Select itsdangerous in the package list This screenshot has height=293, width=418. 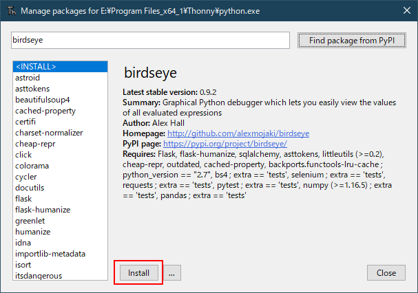coord(60,276)
